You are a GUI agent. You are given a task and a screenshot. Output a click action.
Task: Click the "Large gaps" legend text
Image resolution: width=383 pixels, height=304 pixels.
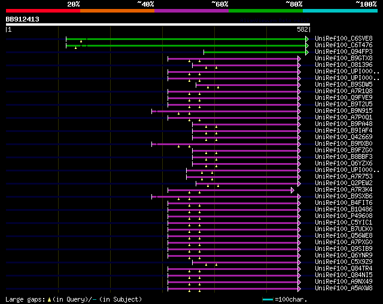(25, 300)
